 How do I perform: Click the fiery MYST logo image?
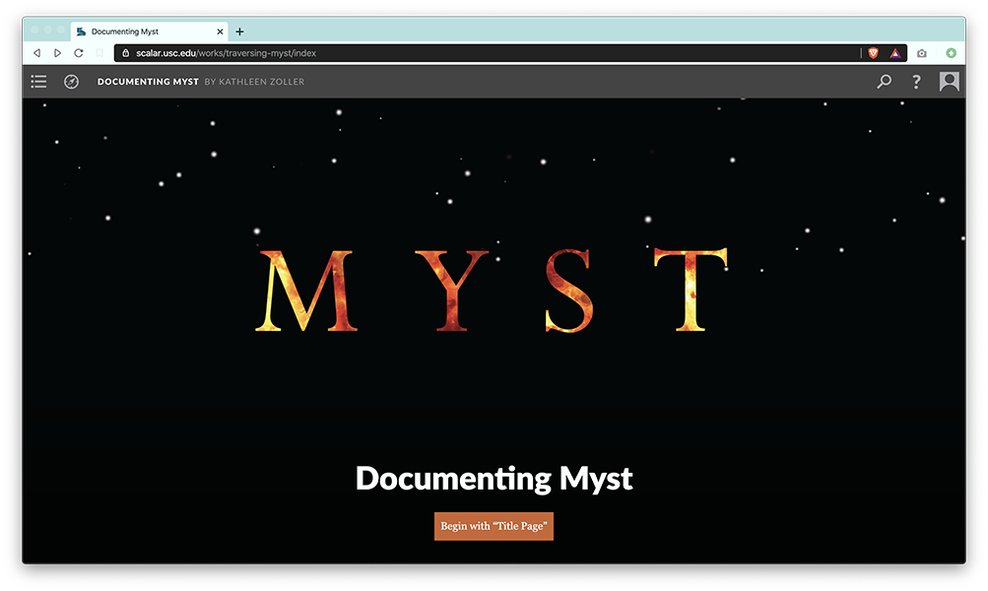point(493,290)
